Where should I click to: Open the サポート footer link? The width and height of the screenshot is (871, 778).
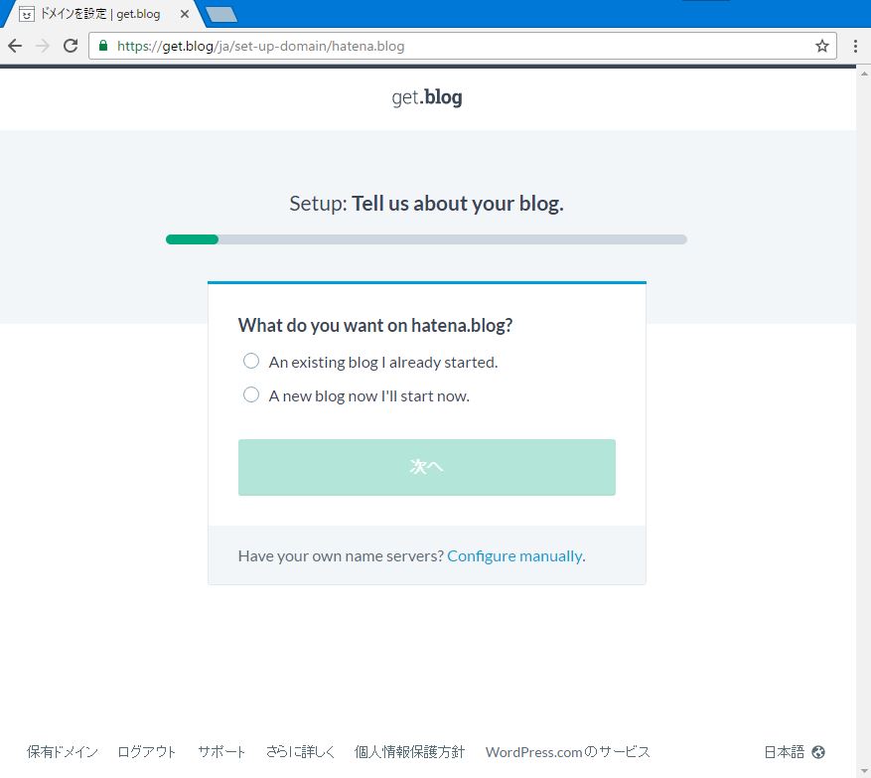[221, 752]
